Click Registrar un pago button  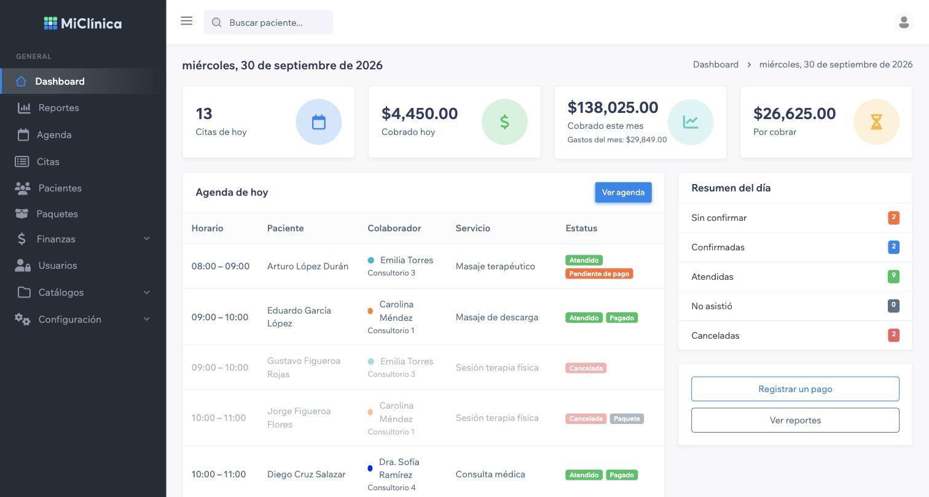pyautogui.click(x=795, y=389)
